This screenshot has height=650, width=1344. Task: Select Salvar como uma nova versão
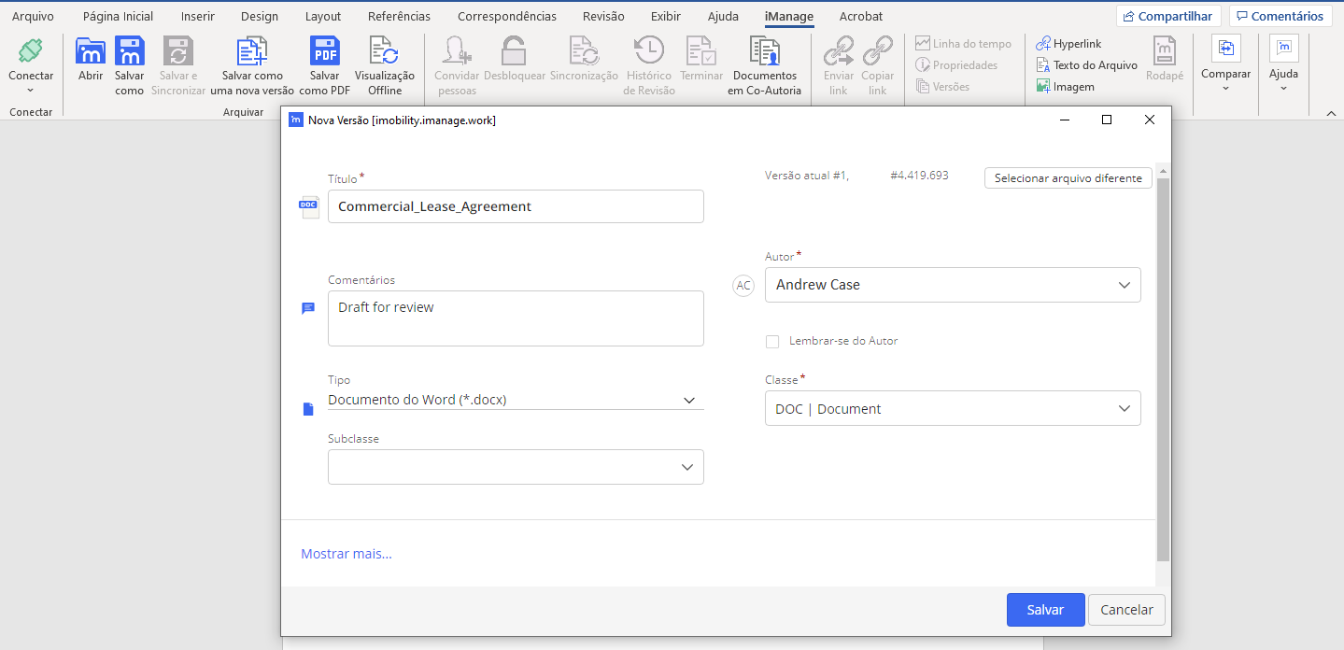click(252, 53)
